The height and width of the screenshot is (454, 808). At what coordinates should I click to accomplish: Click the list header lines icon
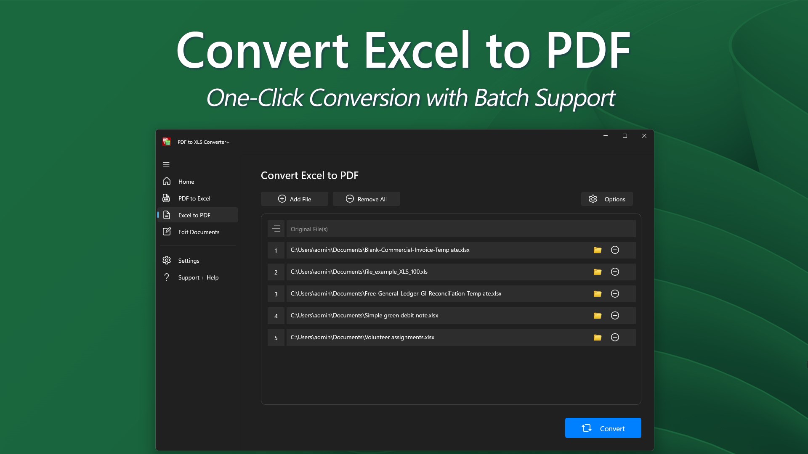pos(276,229)
